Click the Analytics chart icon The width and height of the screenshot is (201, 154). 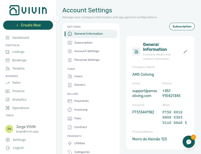(x=8, y=100)
